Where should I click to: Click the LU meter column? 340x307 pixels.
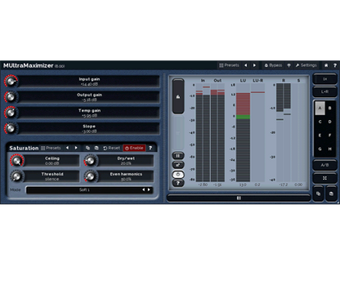(x=243, y=132)
